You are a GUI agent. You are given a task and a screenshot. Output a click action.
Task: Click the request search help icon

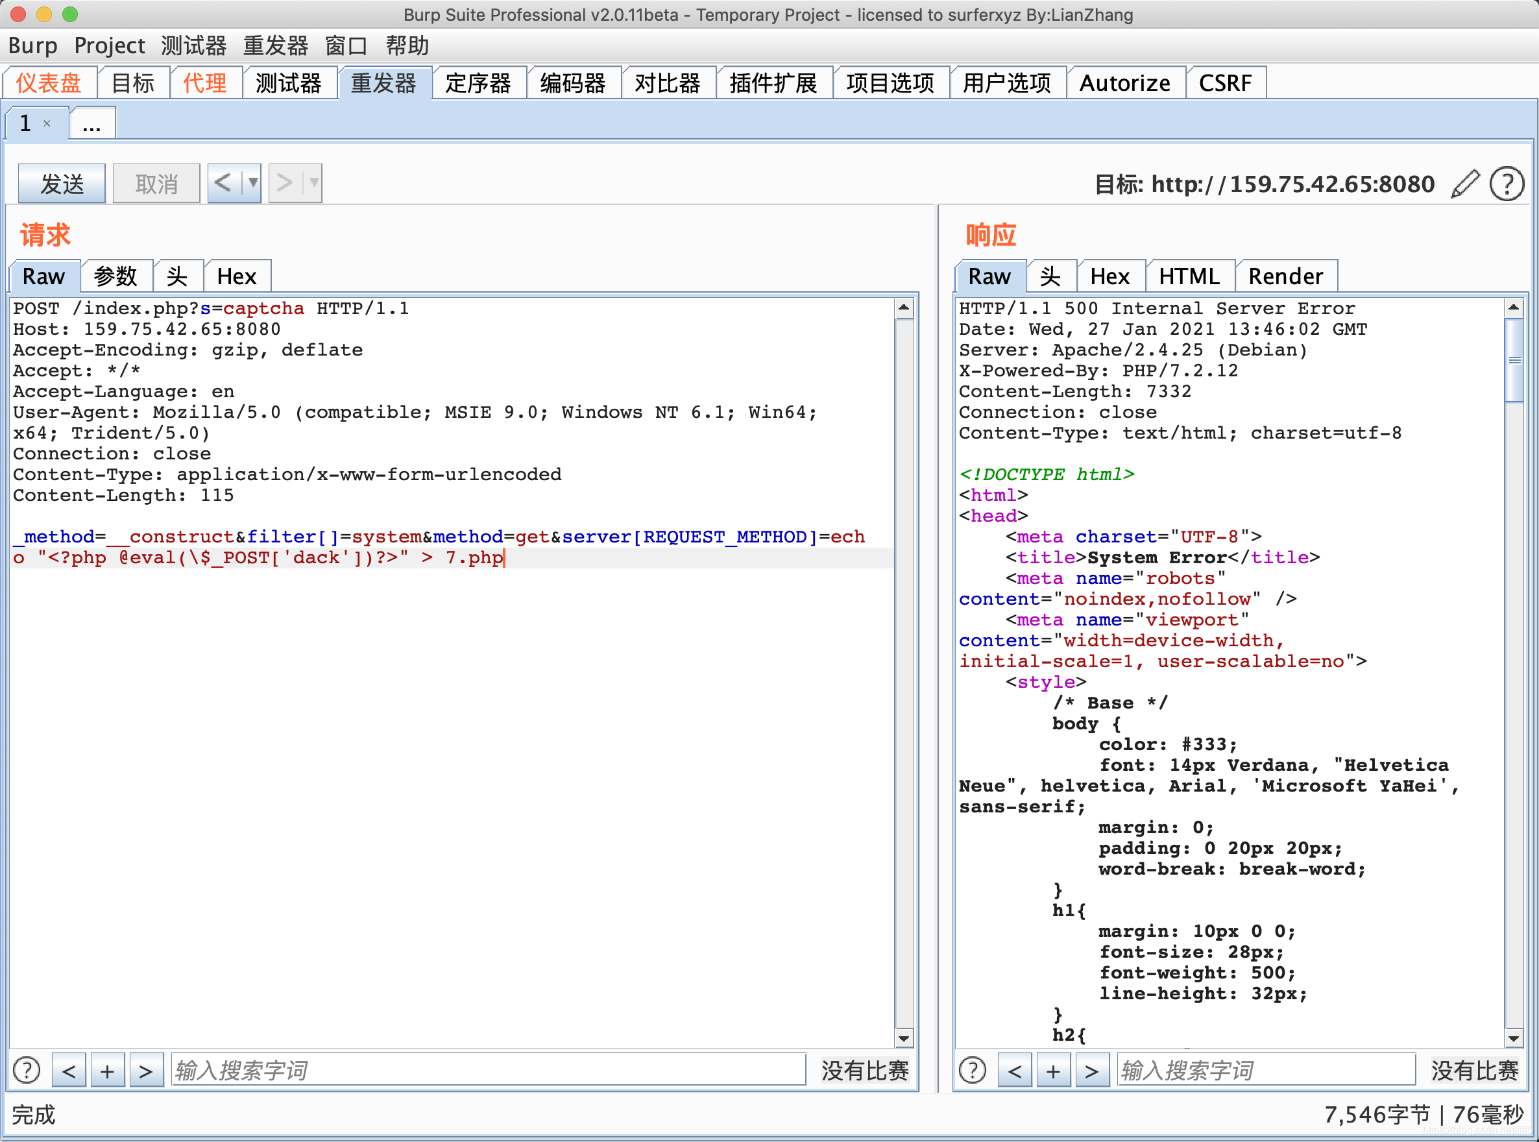pos(27,1070)
